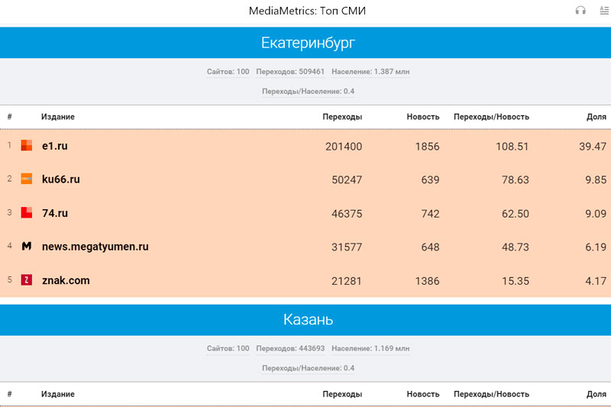Click Екатеринбург table Издание column header

(x=58, y=117)
